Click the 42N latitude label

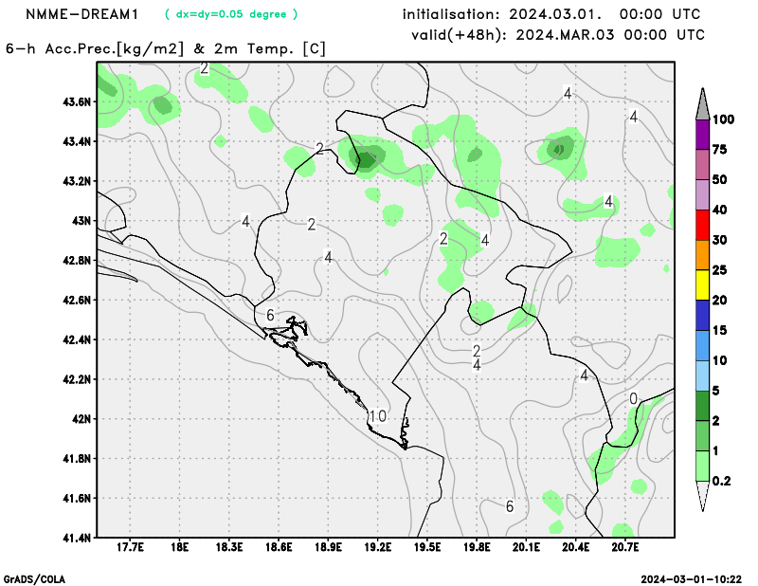[x=81, y=418]
